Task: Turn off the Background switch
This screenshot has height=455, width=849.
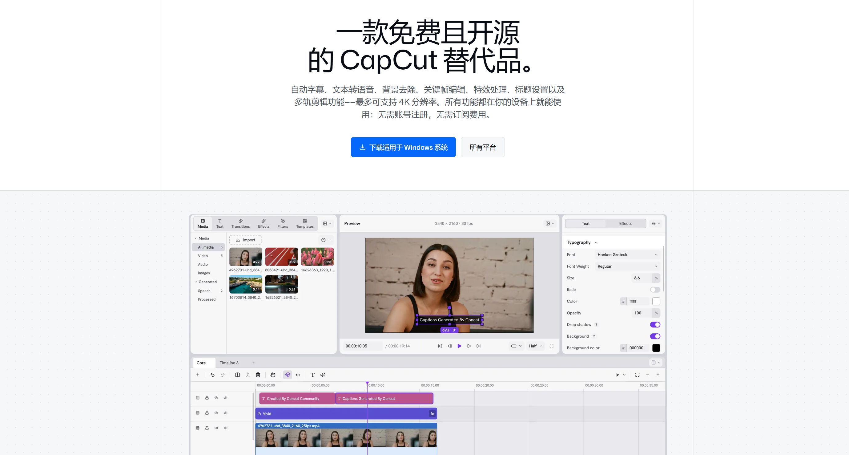Action: (655, 336)
